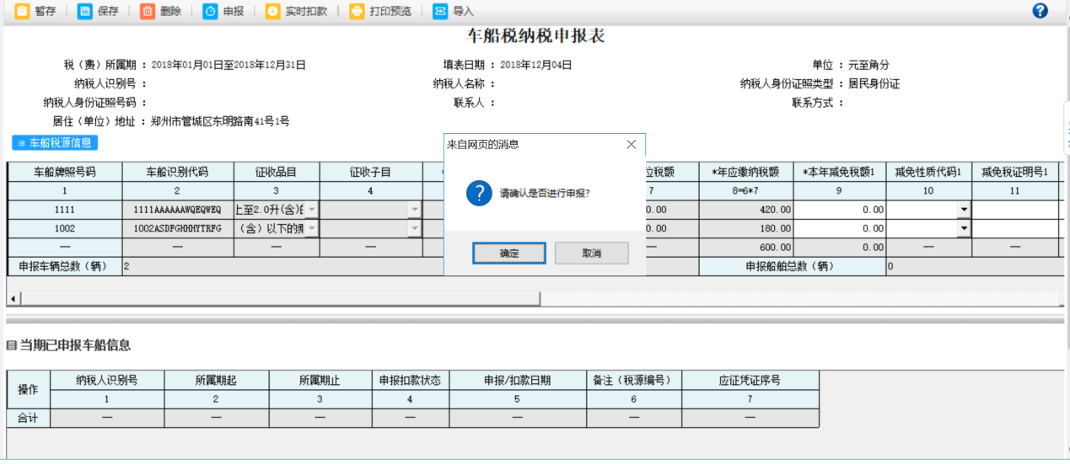The height and width of the screenshot is (464, 1070).
Task: Click the *年应缴纳税额 column header
Action: (x=745, y=172)
